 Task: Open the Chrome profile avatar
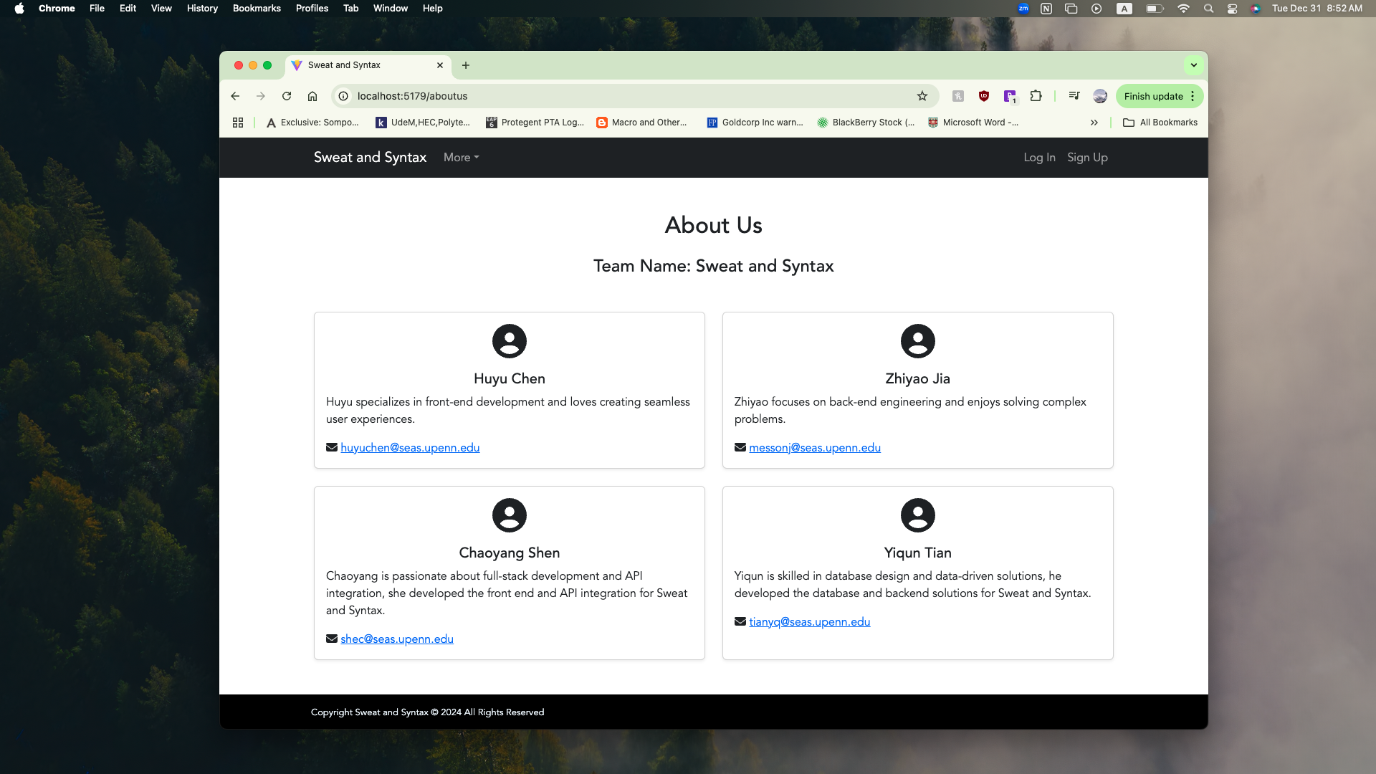click(x=1100, y=96)
